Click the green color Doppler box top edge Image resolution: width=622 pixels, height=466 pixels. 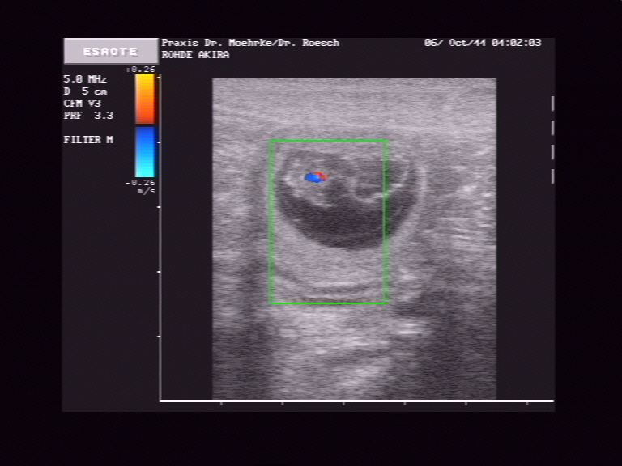329,141
